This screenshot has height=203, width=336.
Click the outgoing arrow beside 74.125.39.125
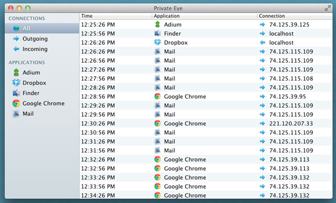tap(262, 24)
